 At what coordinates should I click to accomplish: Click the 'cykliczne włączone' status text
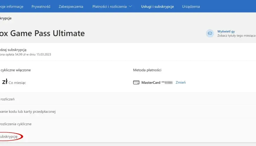15,70
